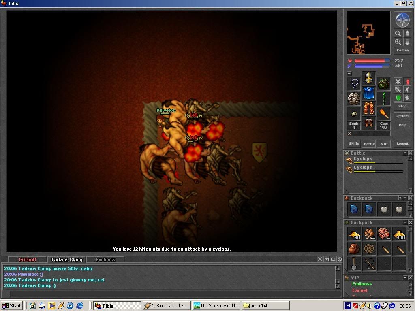Switch to the Default chat tab
The height and width of the screenshot is (311, 415).
pyautogui.click(x=28, y=260)
